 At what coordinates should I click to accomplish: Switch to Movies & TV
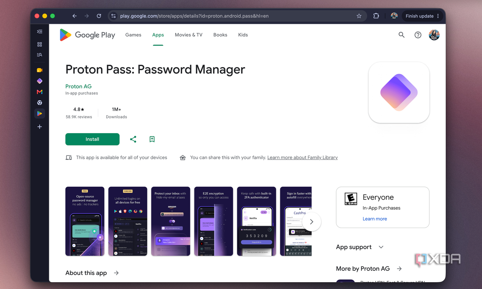click(x=189, y=35)
